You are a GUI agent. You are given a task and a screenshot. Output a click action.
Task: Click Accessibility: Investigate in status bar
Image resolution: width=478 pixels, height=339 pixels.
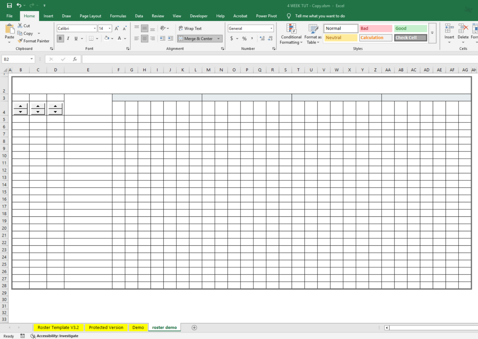(x=55, y=336)
